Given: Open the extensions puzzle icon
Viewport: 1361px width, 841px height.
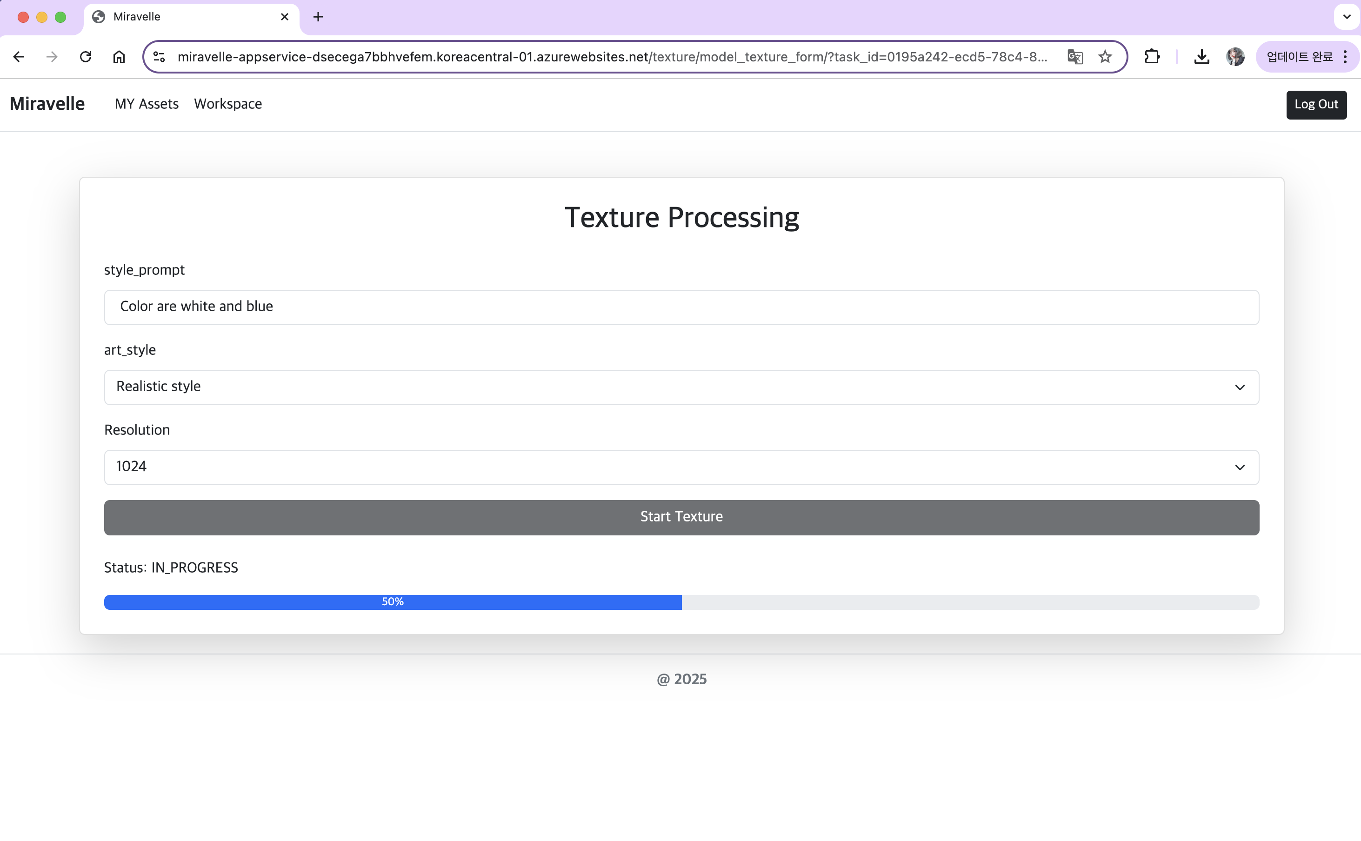Looking at the screenshot, I should click(x=1152, y=57).
